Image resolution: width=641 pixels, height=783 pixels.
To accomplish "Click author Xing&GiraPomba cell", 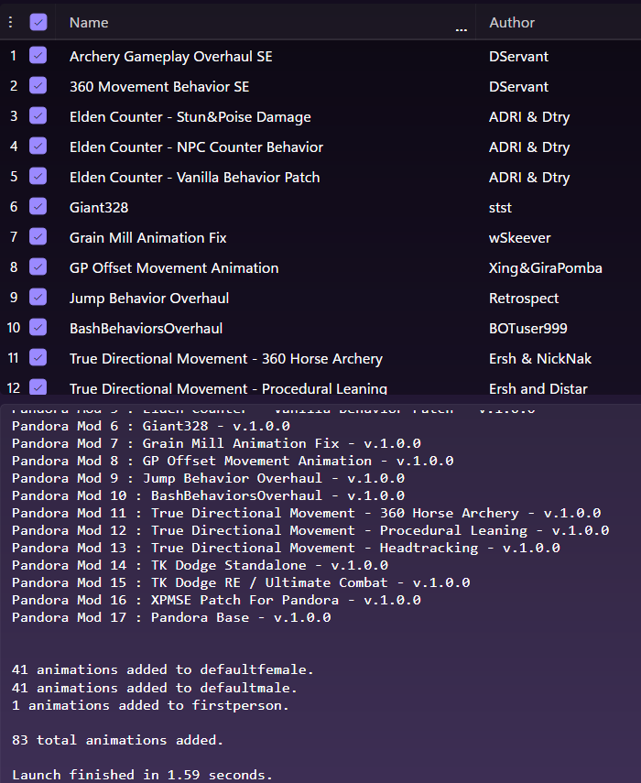I will [x=545, y=267].
